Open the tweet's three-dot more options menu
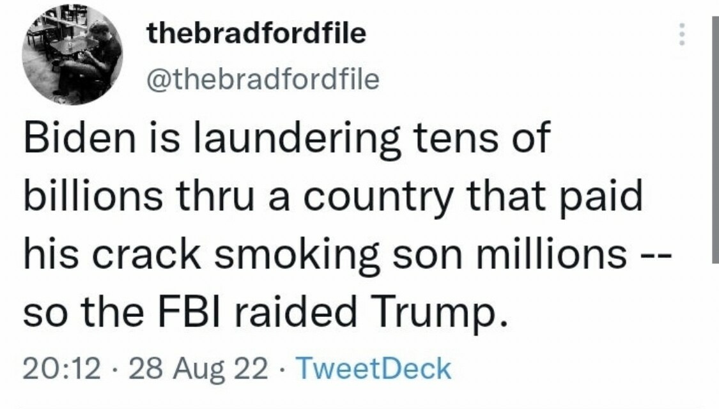Screen dimensions: 719x409 coord(682,34)
